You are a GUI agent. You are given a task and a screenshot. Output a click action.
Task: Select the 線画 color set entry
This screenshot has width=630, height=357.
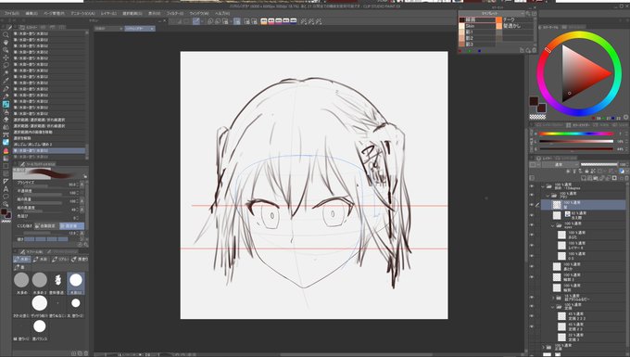tap(477, 19)
